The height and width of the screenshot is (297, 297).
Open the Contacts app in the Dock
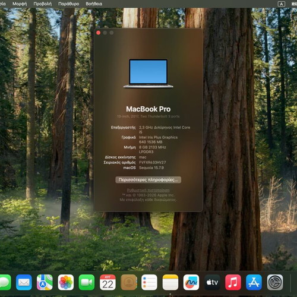(129, 282)
